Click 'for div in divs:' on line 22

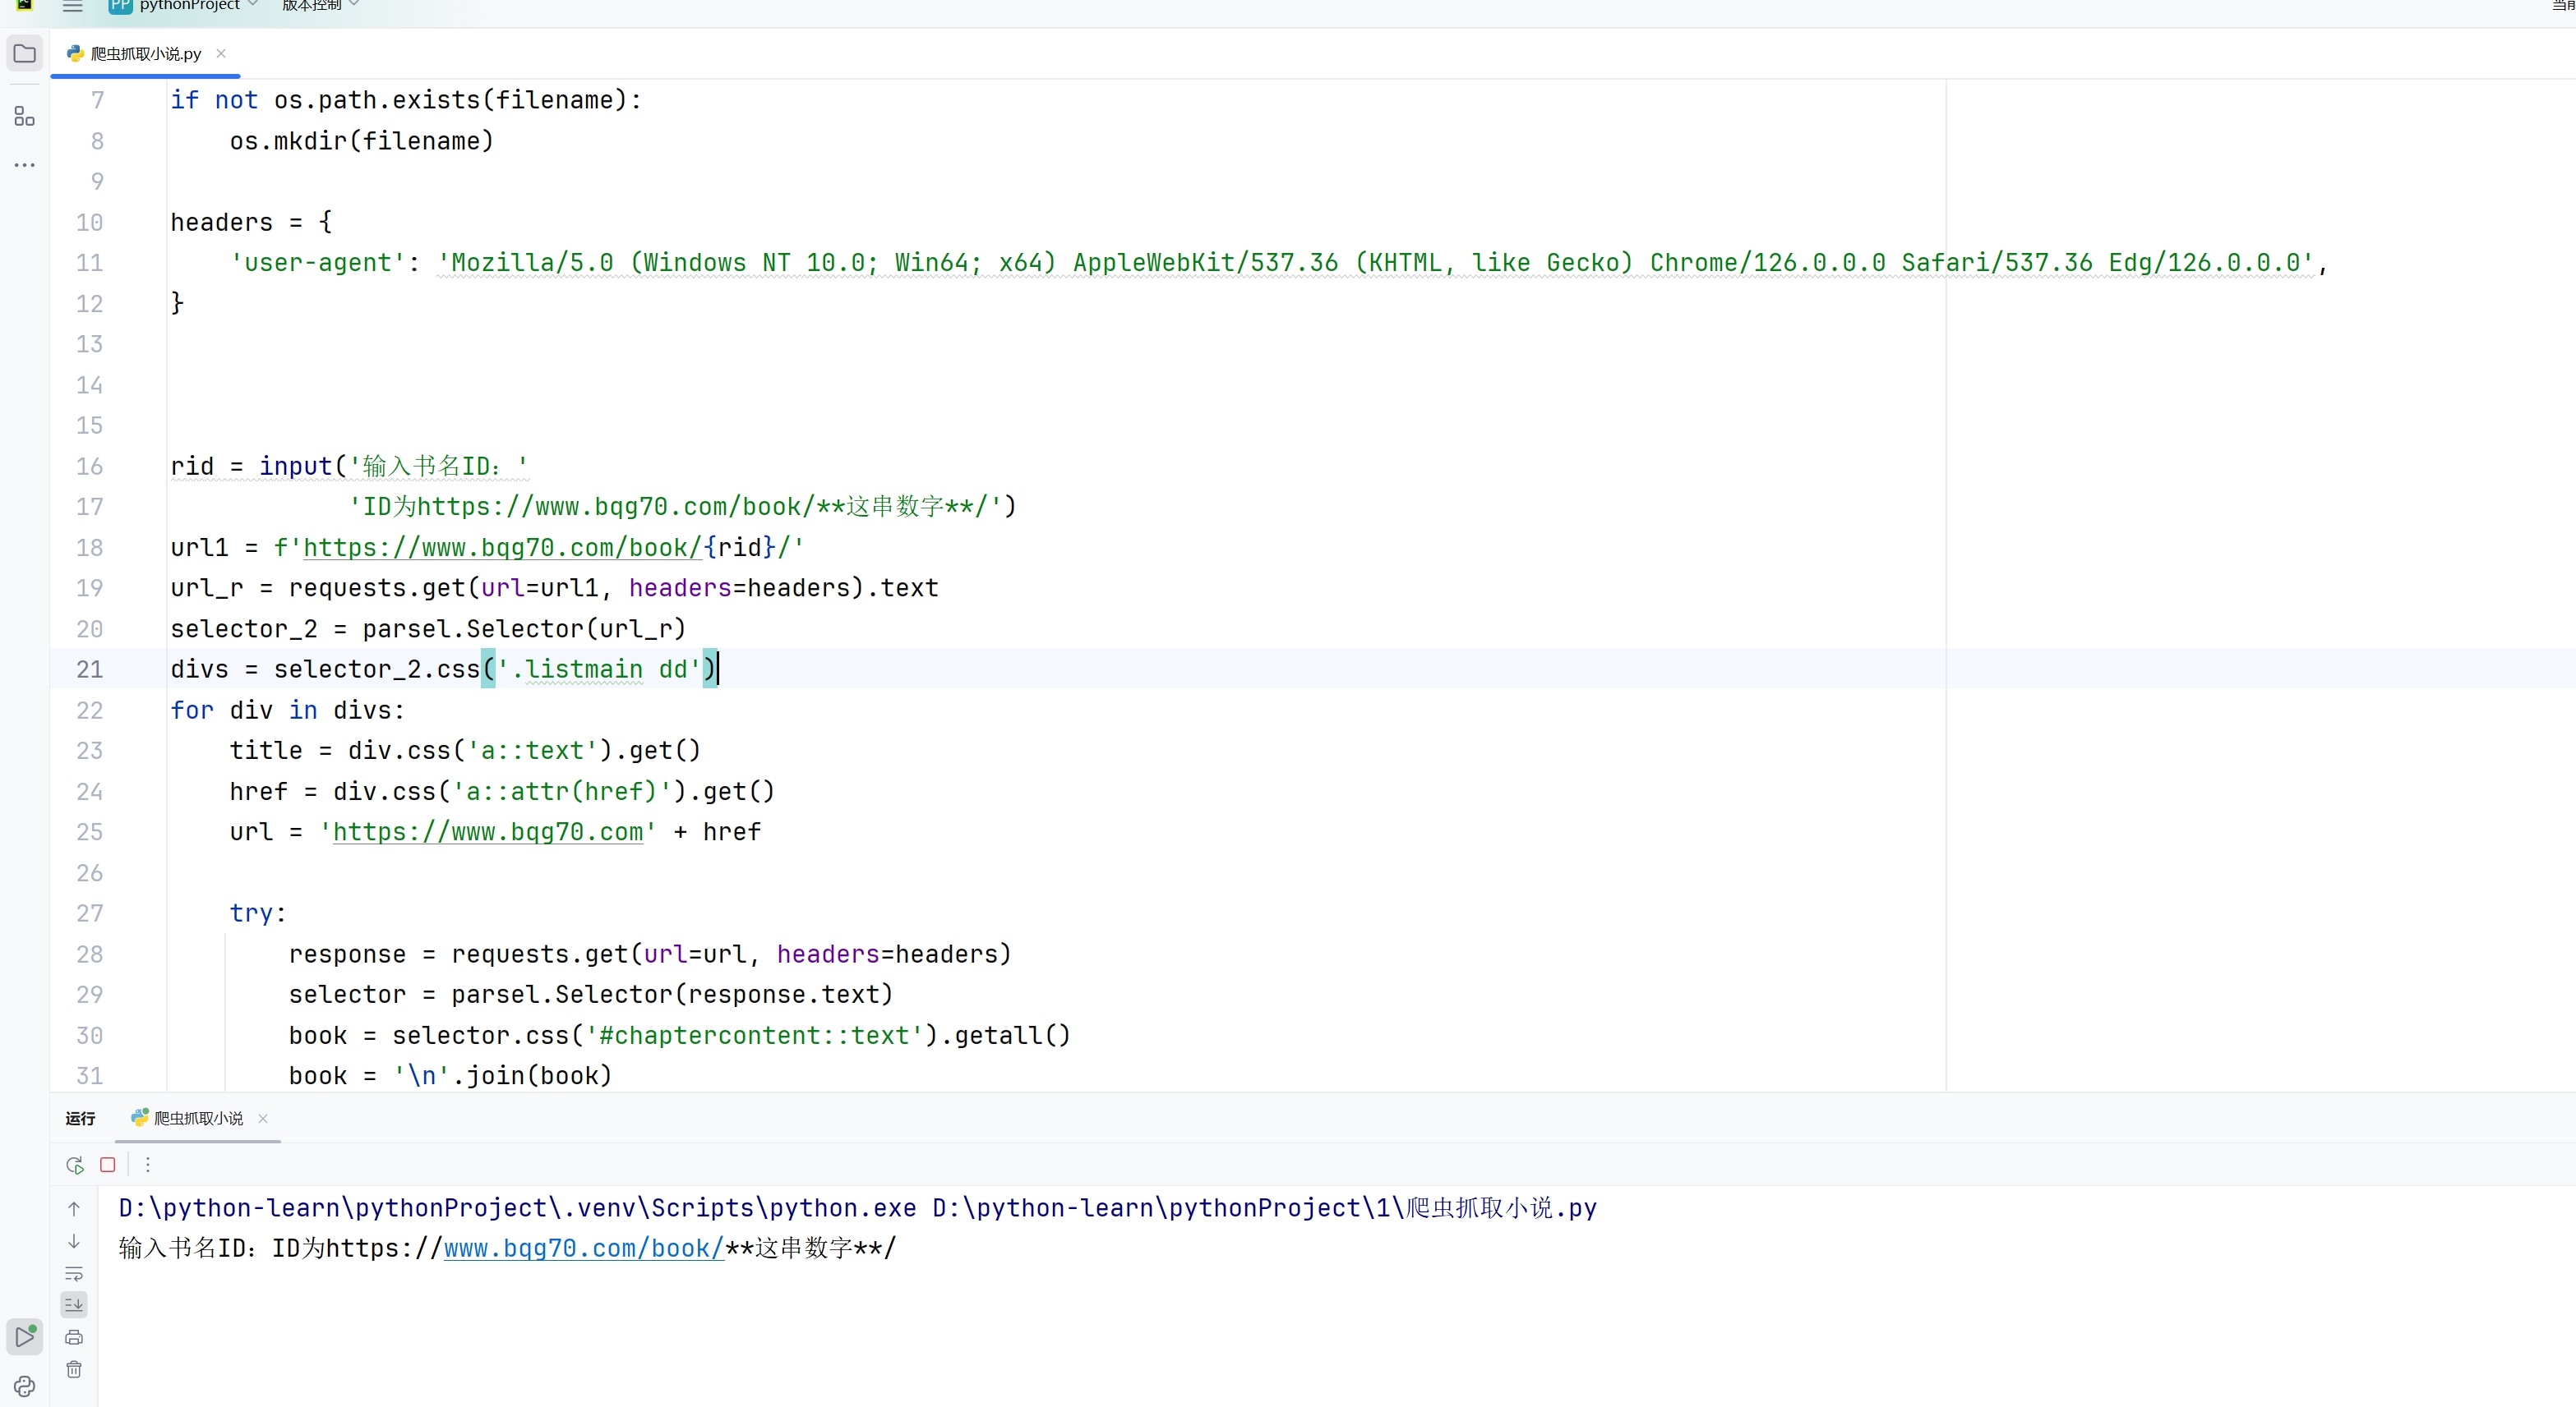pos(287,710)
